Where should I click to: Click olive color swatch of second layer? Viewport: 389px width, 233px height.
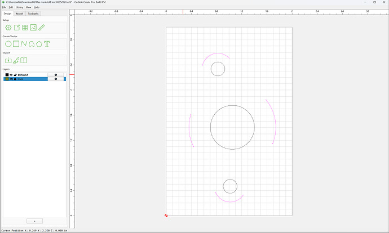(x=7, y=79)
